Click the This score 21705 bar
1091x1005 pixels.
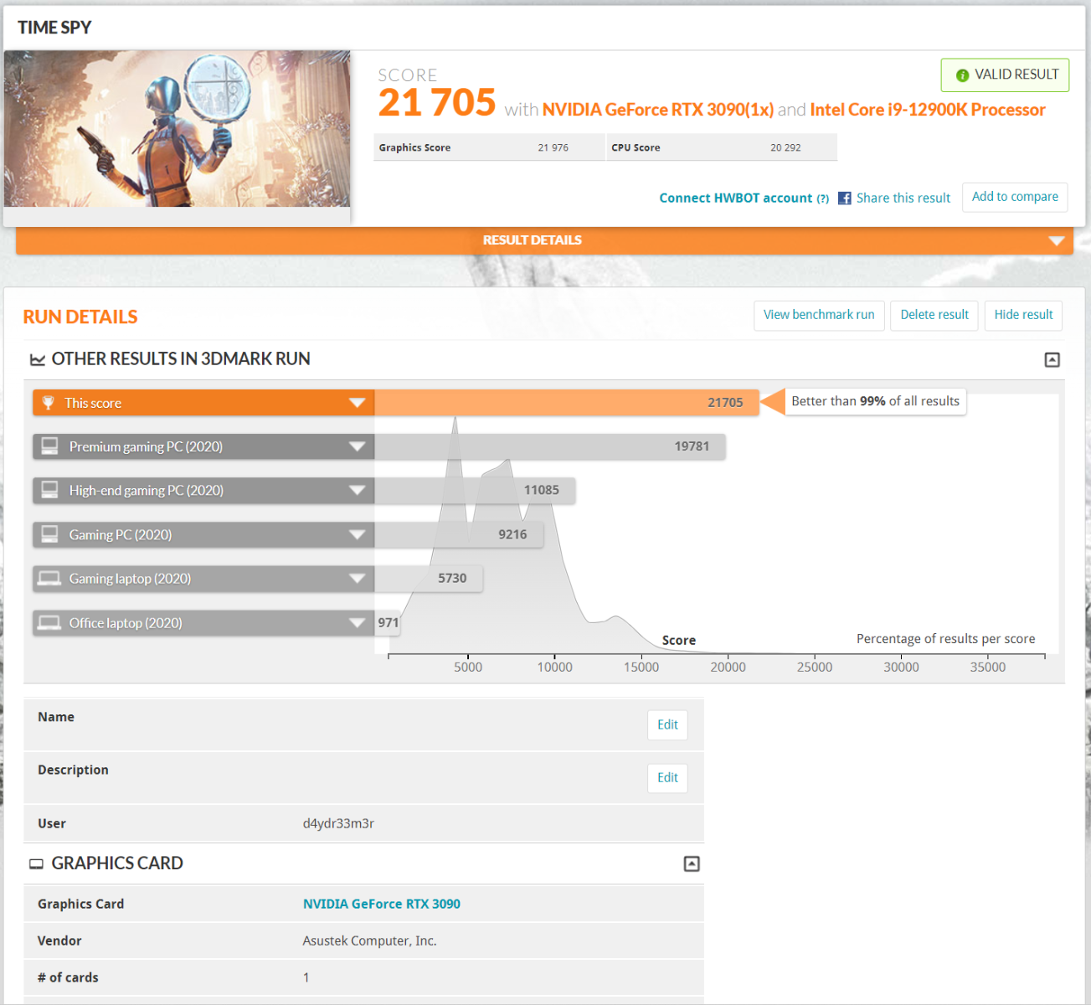[x=567, y=403]
